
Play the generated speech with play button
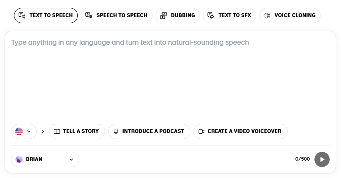322,159
